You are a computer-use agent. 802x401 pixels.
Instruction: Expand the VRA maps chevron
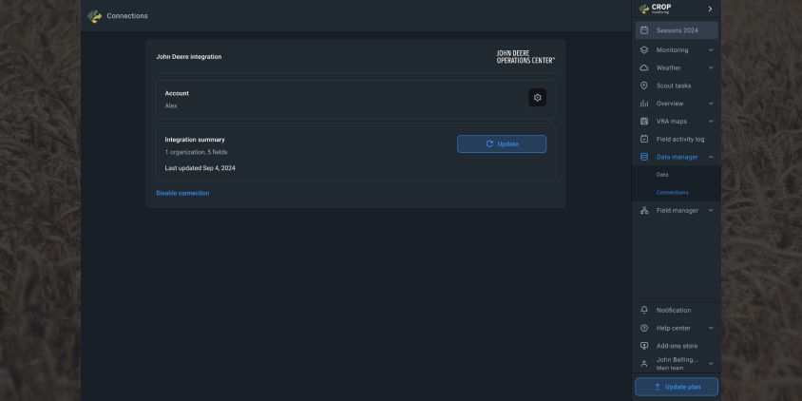coord(711,122)
